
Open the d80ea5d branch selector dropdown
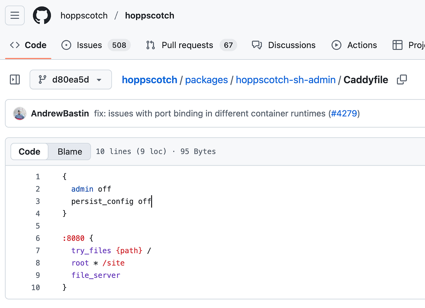click(x=71, y=80)
